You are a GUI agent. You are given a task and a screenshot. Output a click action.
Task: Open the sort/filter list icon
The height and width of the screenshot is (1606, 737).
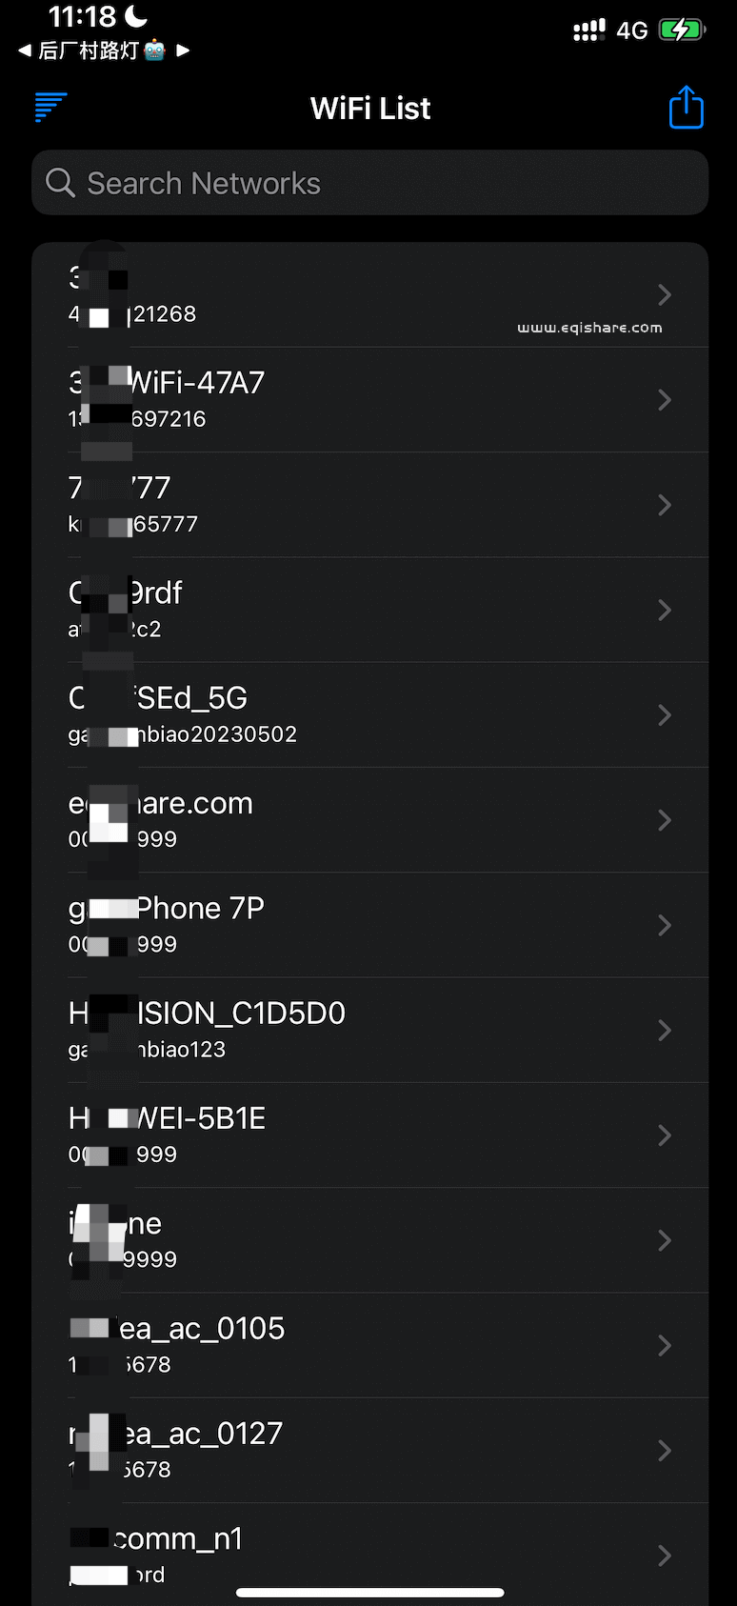point(50,108)
